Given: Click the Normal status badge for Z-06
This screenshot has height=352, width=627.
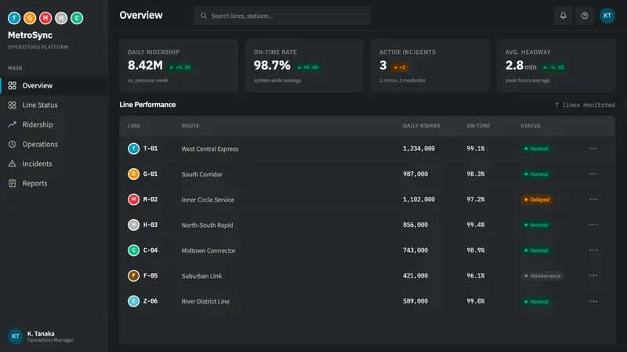Looking at the screenshot, I should [536, 301].
